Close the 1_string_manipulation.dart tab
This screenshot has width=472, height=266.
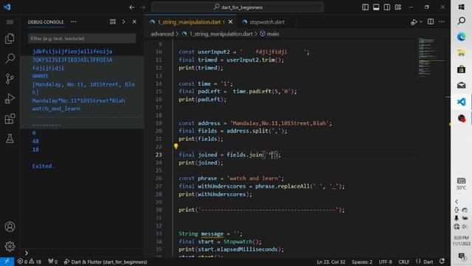pyautogui.click(x=230, y=21)
